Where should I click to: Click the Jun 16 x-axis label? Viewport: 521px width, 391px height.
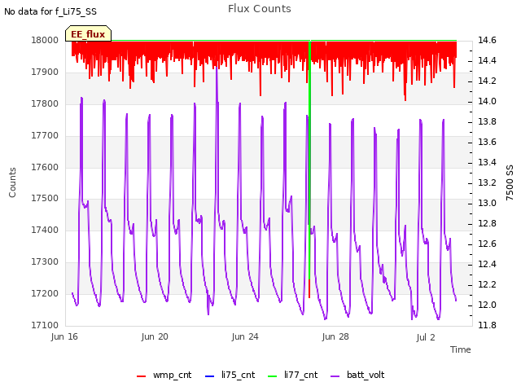point(64,336)
